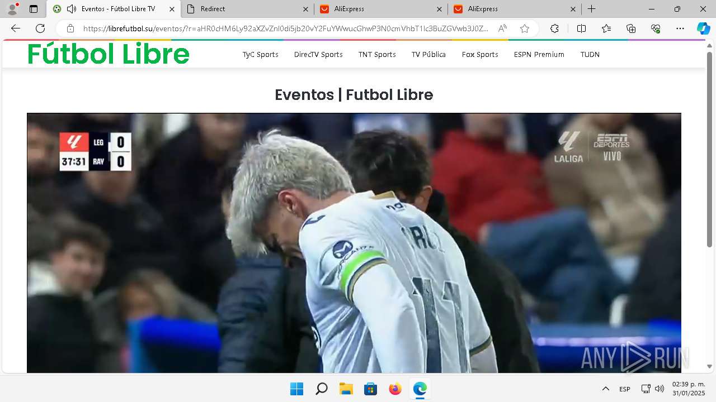Click the live match video player
The height and width of the screenshot is (402, 716).
click(354, 243)
